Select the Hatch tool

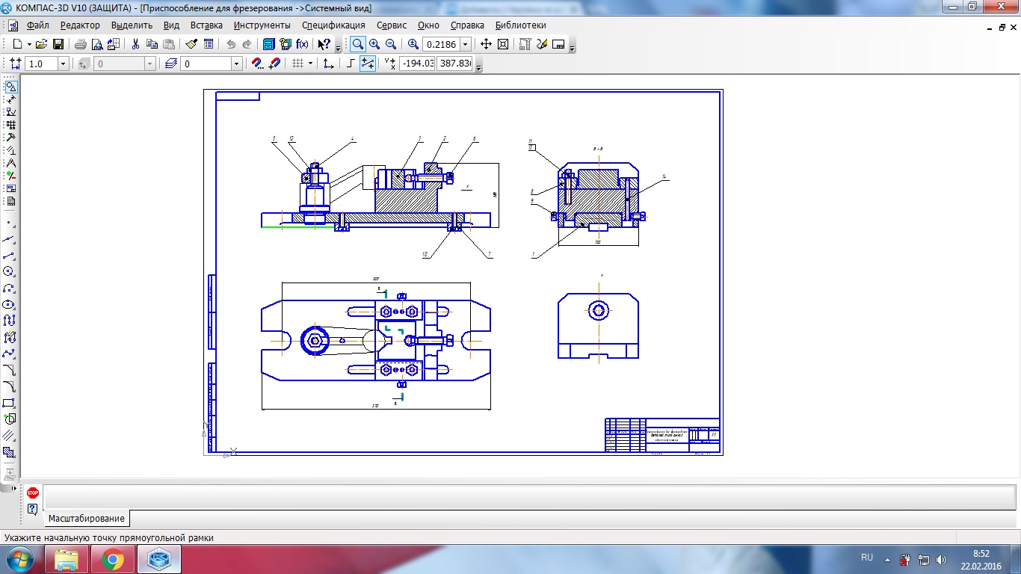click(x=10, y=452)
